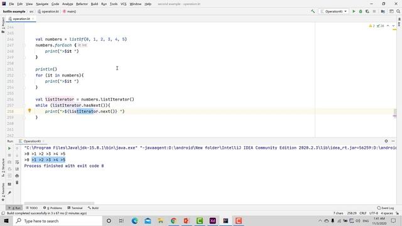Open the Terminal tool window
Viewport: 402px width, 226px height.
[x=75, y=208]
